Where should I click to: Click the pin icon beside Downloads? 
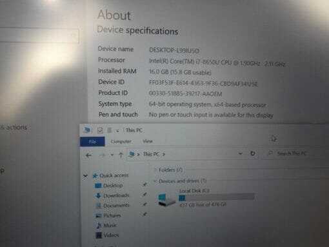click(145, 195)
